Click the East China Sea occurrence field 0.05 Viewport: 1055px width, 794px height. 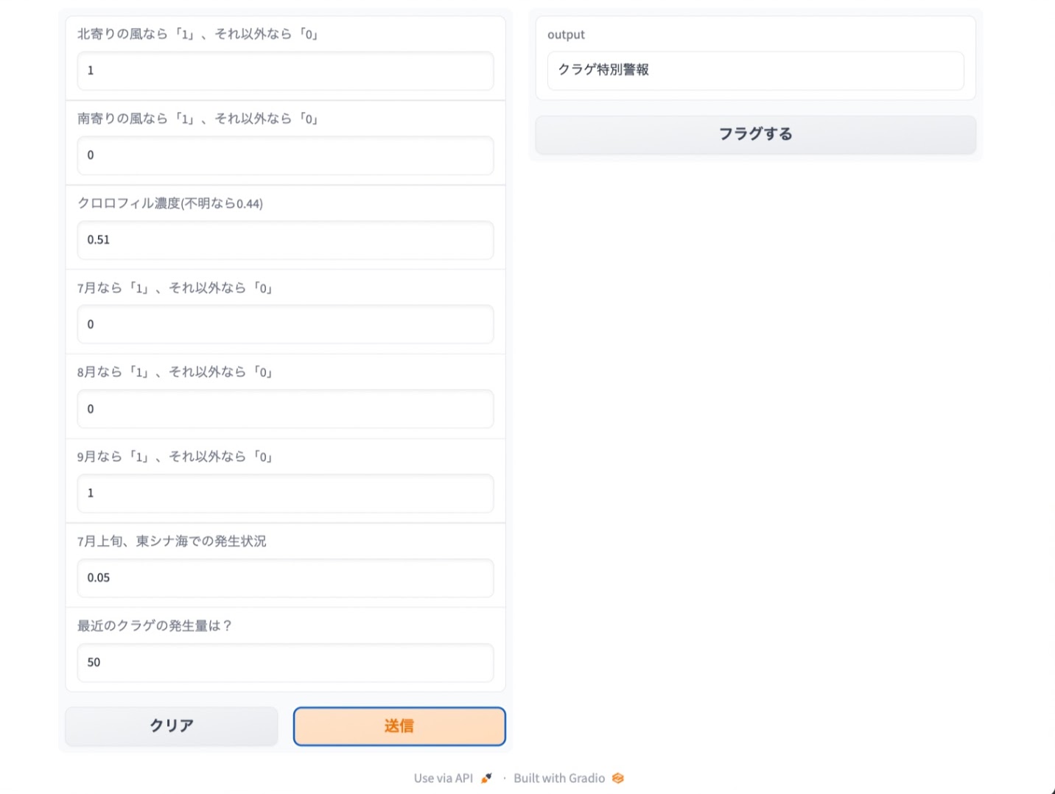tap(285, 578)
